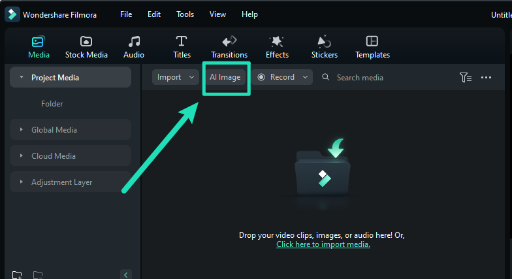512x279 pixels.
Task: Expand the Adjustment Layer section
Action: pos(21,182)
